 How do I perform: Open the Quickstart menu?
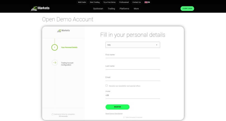click(98, 9)
